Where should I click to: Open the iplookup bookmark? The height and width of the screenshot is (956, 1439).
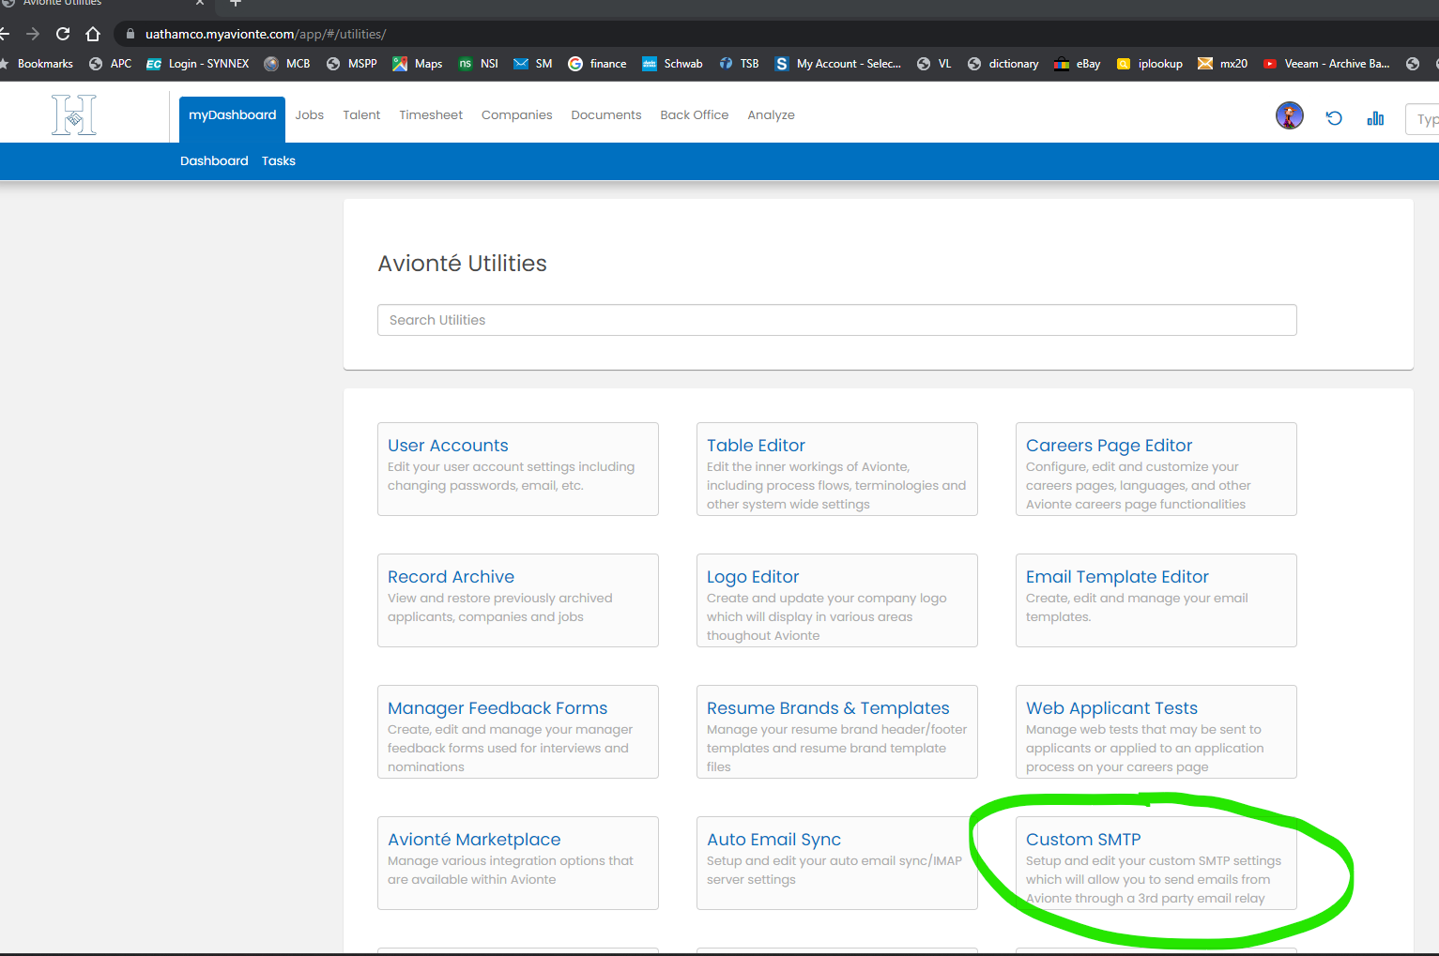coord(1150,64)
